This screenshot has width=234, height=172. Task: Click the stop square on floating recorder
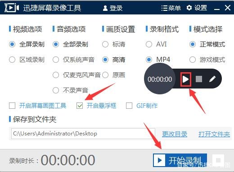coord(199,79)
